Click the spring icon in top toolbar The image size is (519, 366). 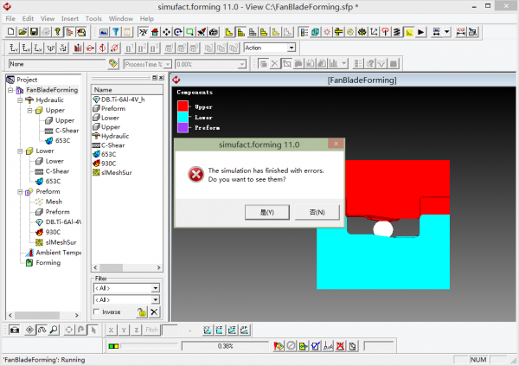click(396, 32)
